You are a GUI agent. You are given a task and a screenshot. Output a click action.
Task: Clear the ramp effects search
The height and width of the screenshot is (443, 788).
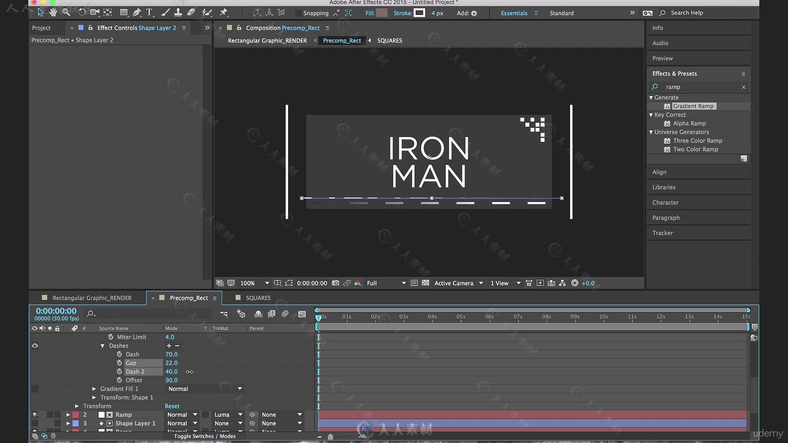tap(743, 87)
